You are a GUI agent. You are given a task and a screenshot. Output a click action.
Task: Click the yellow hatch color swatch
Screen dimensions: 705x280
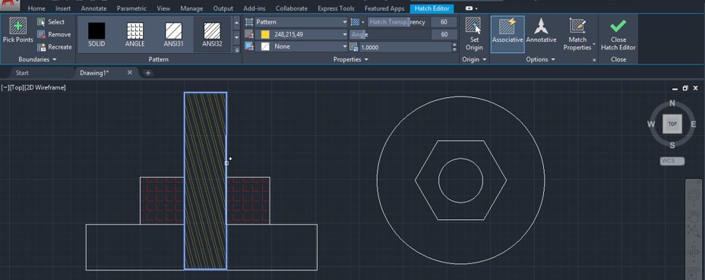265,34
